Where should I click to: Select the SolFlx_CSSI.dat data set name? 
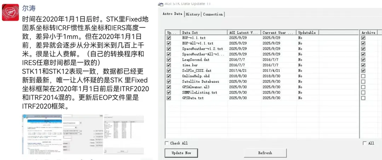pos(197,71)
